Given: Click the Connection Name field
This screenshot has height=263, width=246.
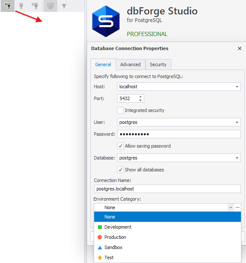Looking at the screenshot, I should (x=168, y=189).
